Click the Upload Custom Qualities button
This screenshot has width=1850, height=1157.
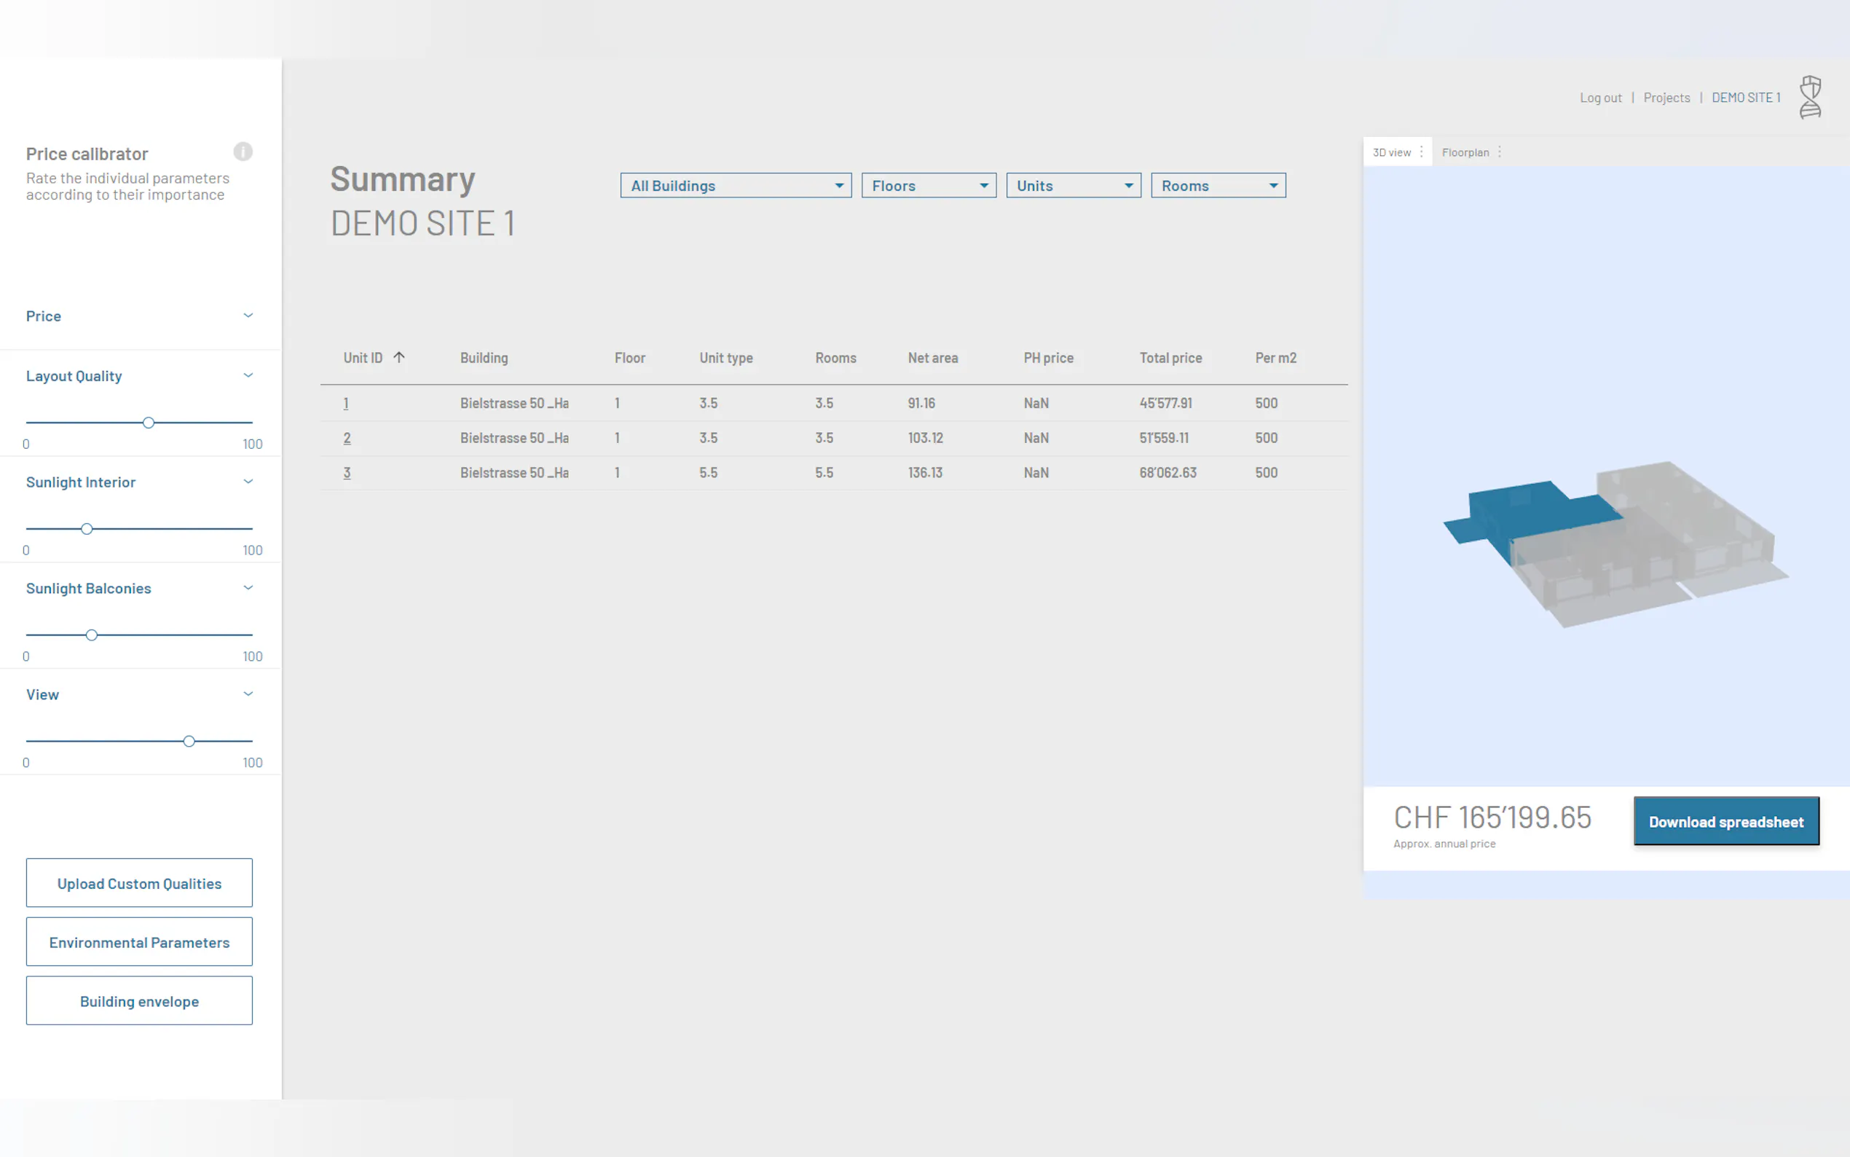[x=139, y=883]
